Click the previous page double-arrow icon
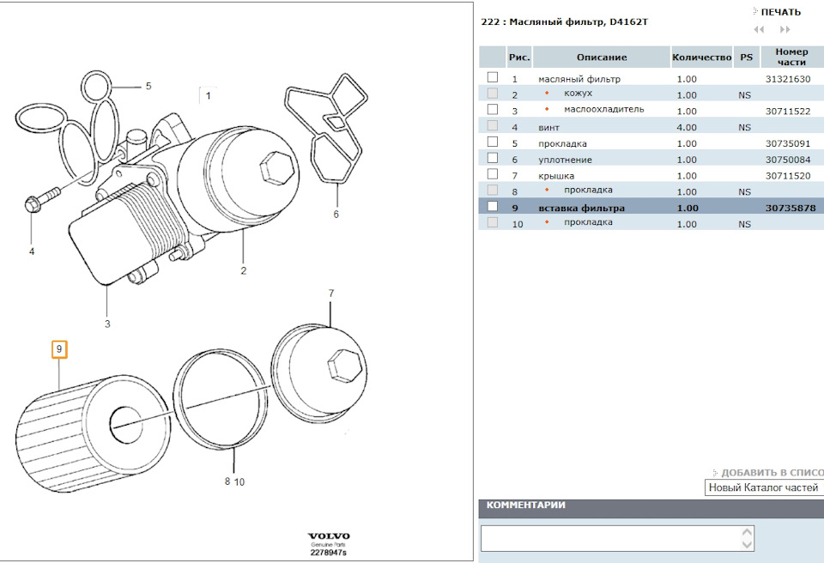This screenshot has width=824, height=563. [758, 29]
